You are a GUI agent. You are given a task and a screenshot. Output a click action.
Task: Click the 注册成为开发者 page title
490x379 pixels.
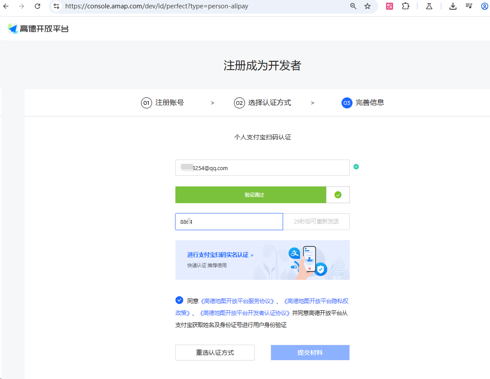coord(262,66)
